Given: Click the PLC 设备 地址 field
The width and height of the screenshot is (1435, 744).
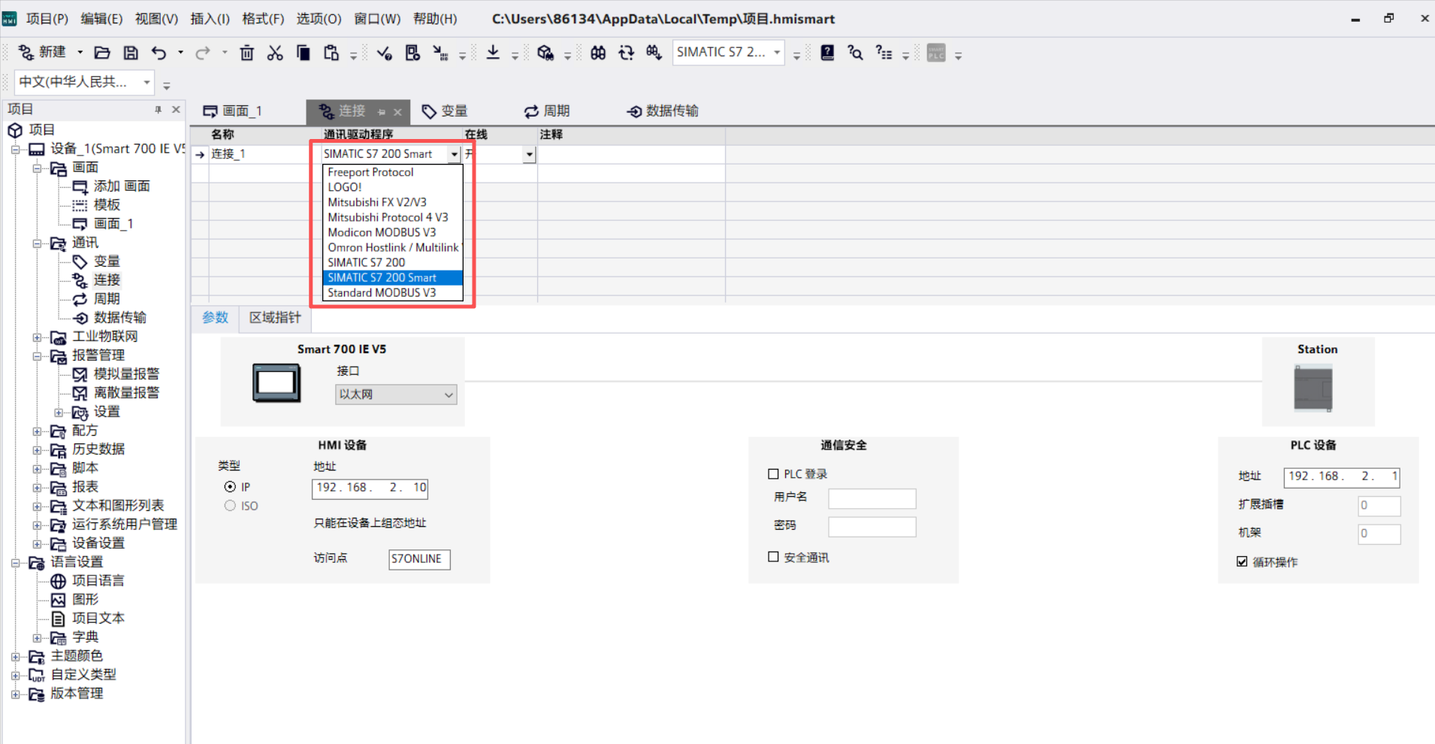Looking at the screenshot, I should click(x=1342, y=476).
